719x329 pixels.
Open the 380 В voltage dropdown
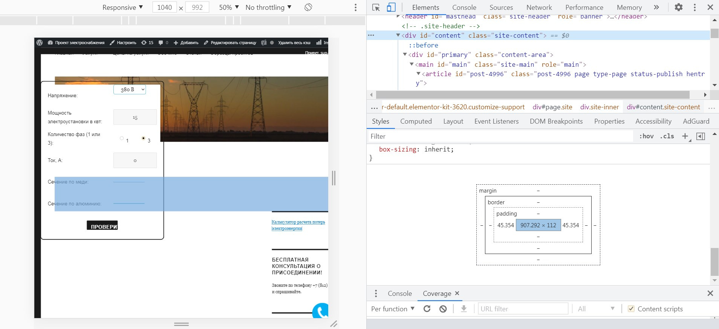pos(130,89)
